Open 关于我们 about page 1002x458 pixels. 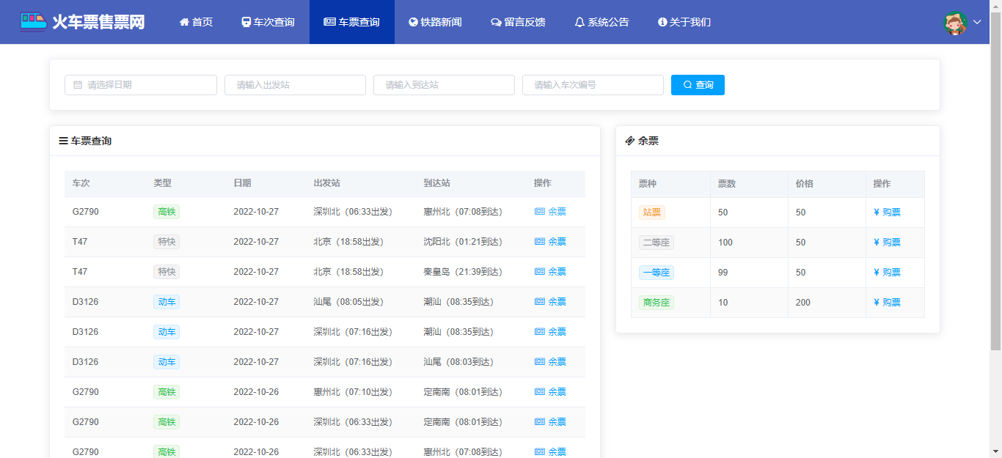pos(684,22)
